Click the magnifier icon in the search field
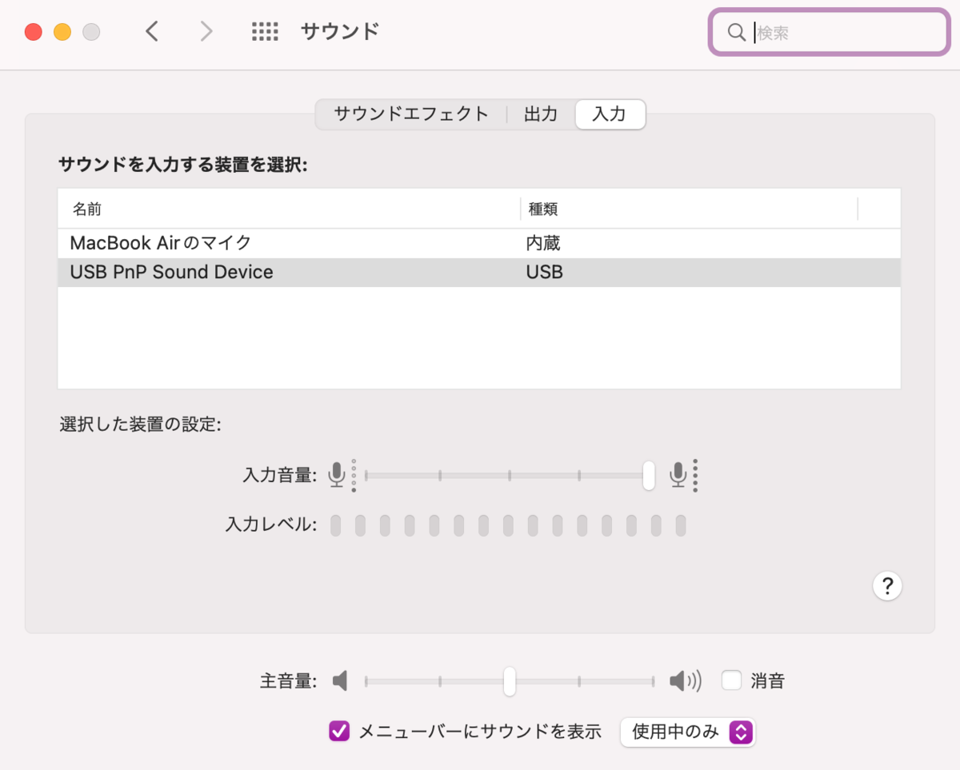The width and height of the screenshot is (960, 770). (735, 32)
